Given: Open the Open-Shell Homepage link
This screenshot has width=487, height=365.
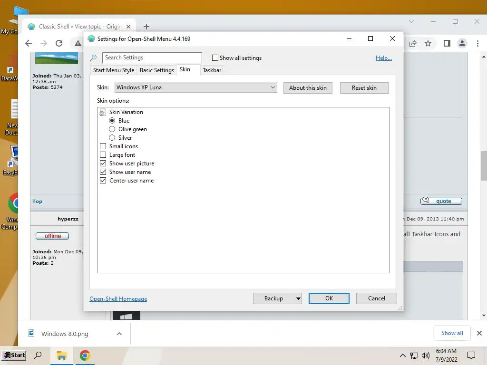Looking at the screenshot, I should pos(118,299).
